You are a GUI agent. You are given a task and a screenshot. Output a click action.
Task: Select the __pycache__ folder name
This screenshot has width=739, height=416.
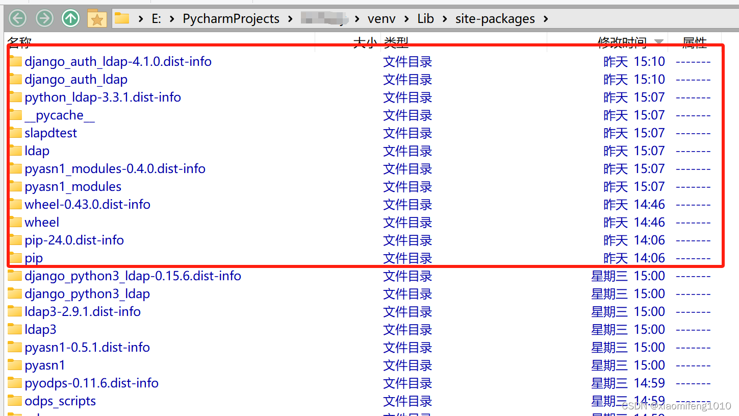point(60,115)
